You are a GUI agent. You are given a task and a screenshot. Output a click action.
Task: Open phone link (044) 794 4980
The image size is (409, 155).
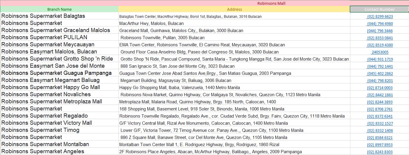point(380,24)
